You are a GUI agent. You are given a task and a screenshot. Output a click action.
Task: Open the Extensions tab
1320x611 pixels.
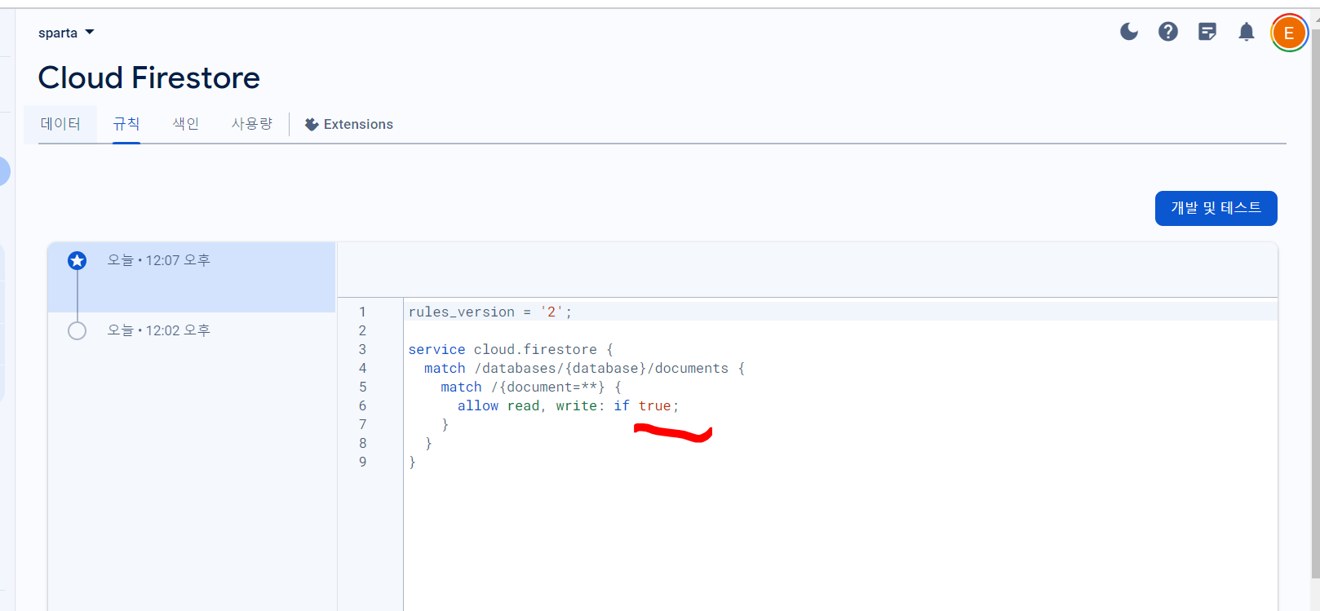(349, 124)
